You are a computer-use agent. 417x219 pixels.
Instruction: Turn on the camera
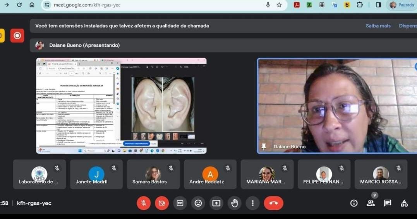[161, 203]
